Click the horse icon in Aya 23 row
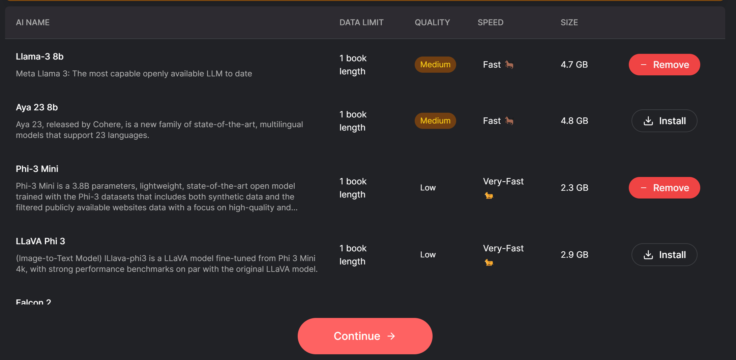 pos(509,121)
